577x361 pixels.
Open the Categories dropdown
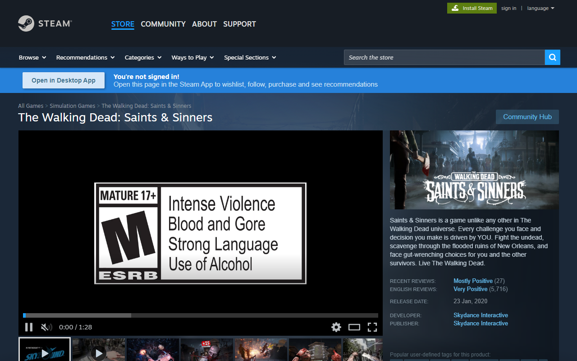143,57
